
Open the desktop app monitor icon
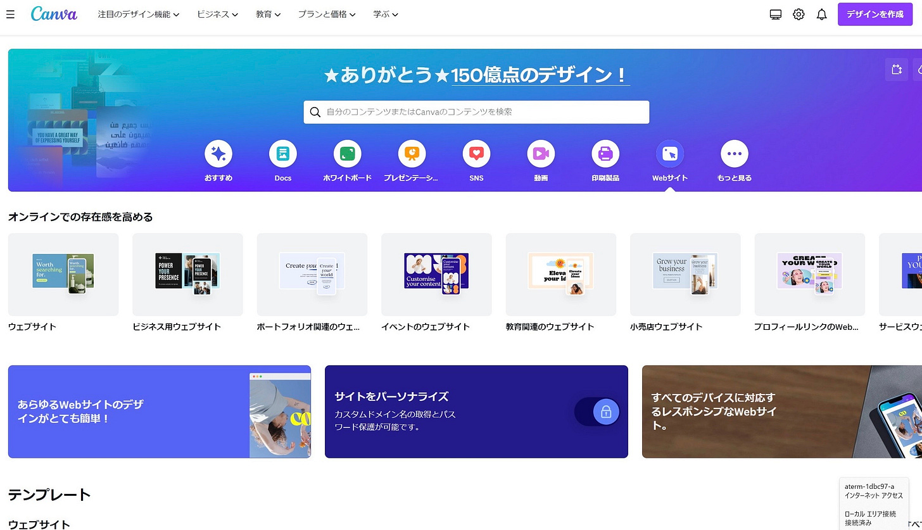coord(776,14)
